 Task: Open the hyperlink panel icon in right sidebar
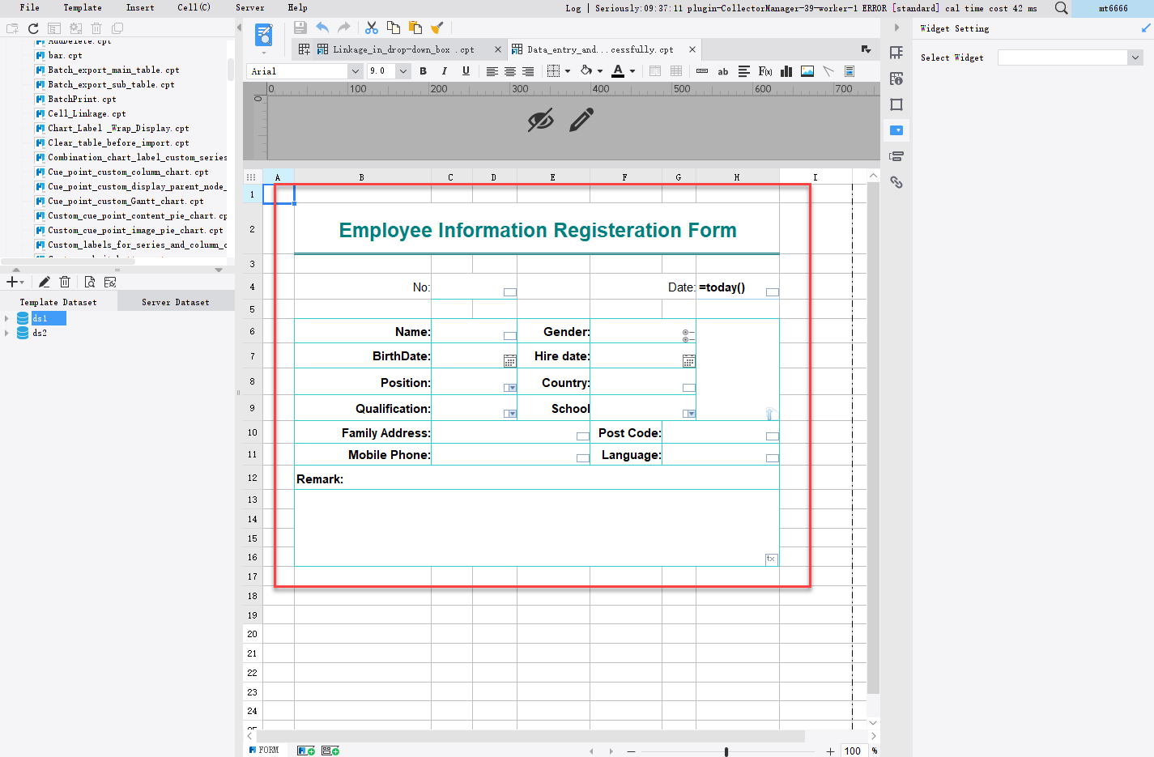[896, 182]
